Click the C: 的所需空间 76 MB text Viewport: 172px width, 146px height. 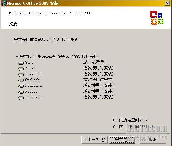pyautogui.click(x=131, y=120)
